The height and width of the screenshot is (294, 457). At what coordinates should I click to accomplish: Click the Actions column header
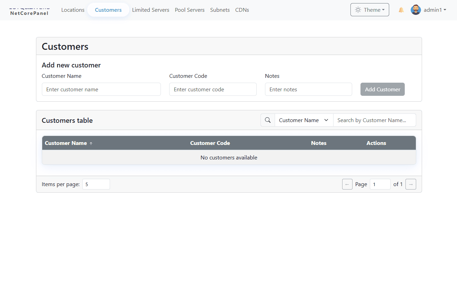pos(376,143)
